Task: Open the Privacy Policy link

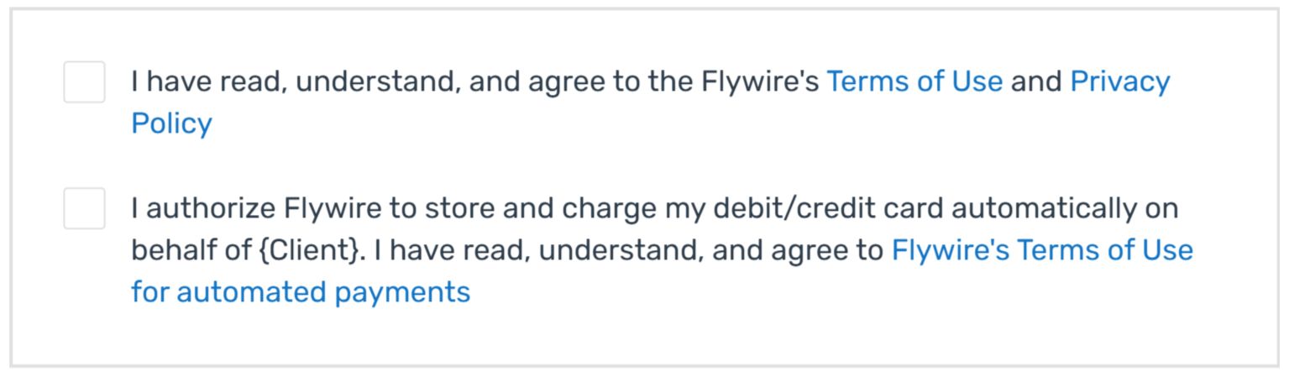Action: [x=1119, y=81]
